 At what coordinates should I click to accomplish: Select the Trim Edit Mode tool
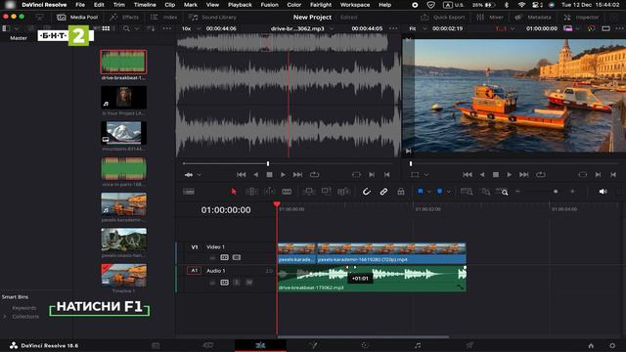[251, 192]
